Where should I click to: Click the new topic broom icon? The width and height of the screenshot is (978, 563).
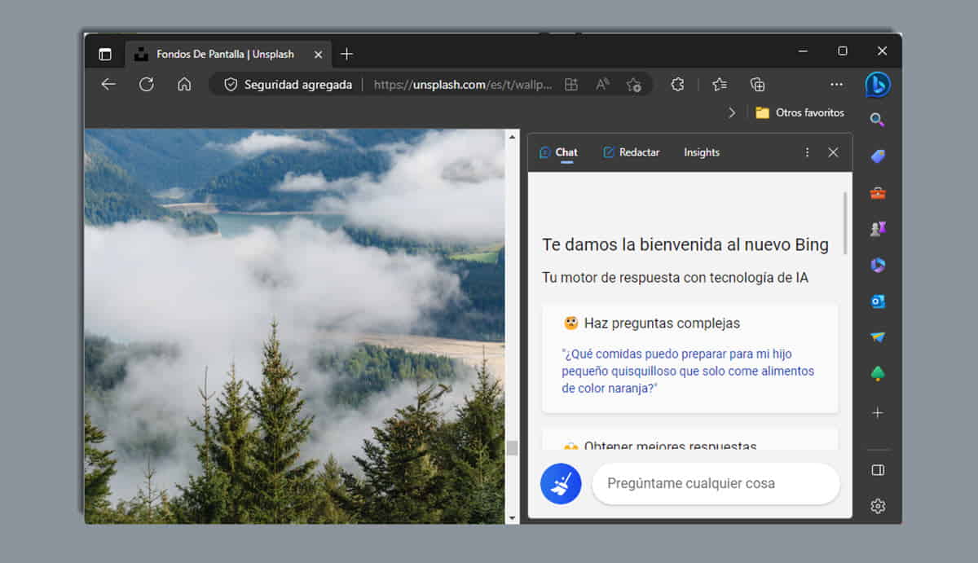click(x=561, y=484)
